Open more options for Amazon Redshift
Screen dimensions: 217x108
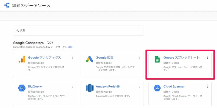pyautogui.click(x=140, y=86)
